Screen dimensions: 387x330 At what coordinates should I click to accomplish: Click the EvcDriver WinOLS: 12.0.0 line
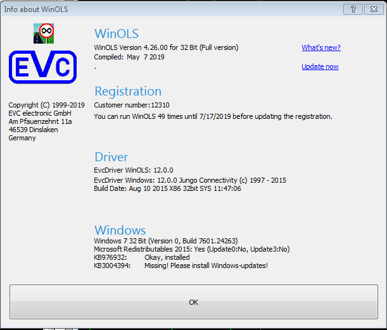[x=134, y=170]
